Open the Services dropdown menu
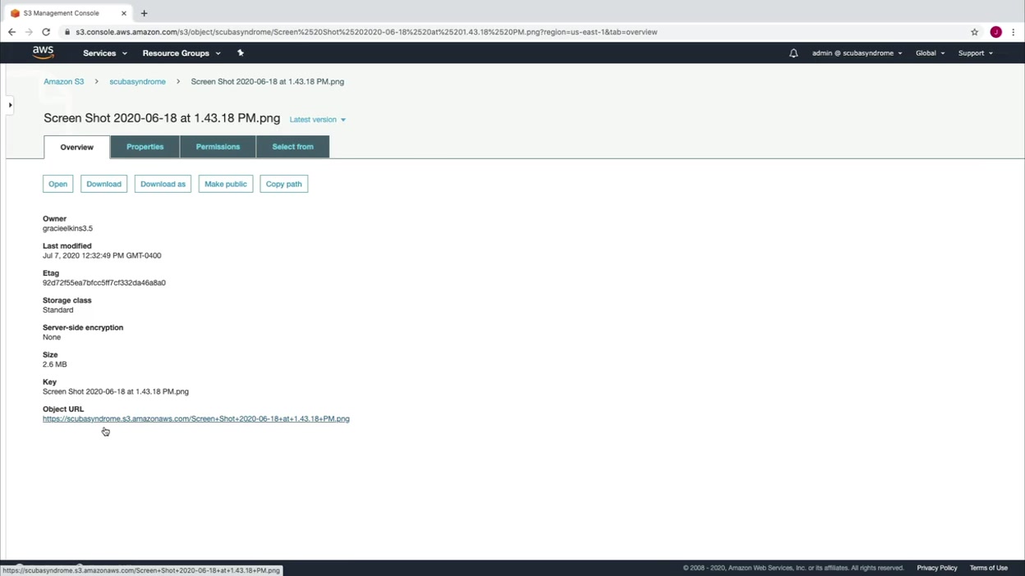Viewport: 1025px width, 576px height. click(x=105, y=53)
